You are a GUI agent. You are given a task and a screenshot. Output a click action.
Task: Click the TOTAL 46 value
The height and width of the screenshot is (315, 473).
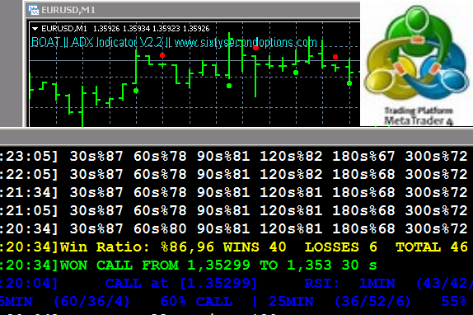[432, 247]
